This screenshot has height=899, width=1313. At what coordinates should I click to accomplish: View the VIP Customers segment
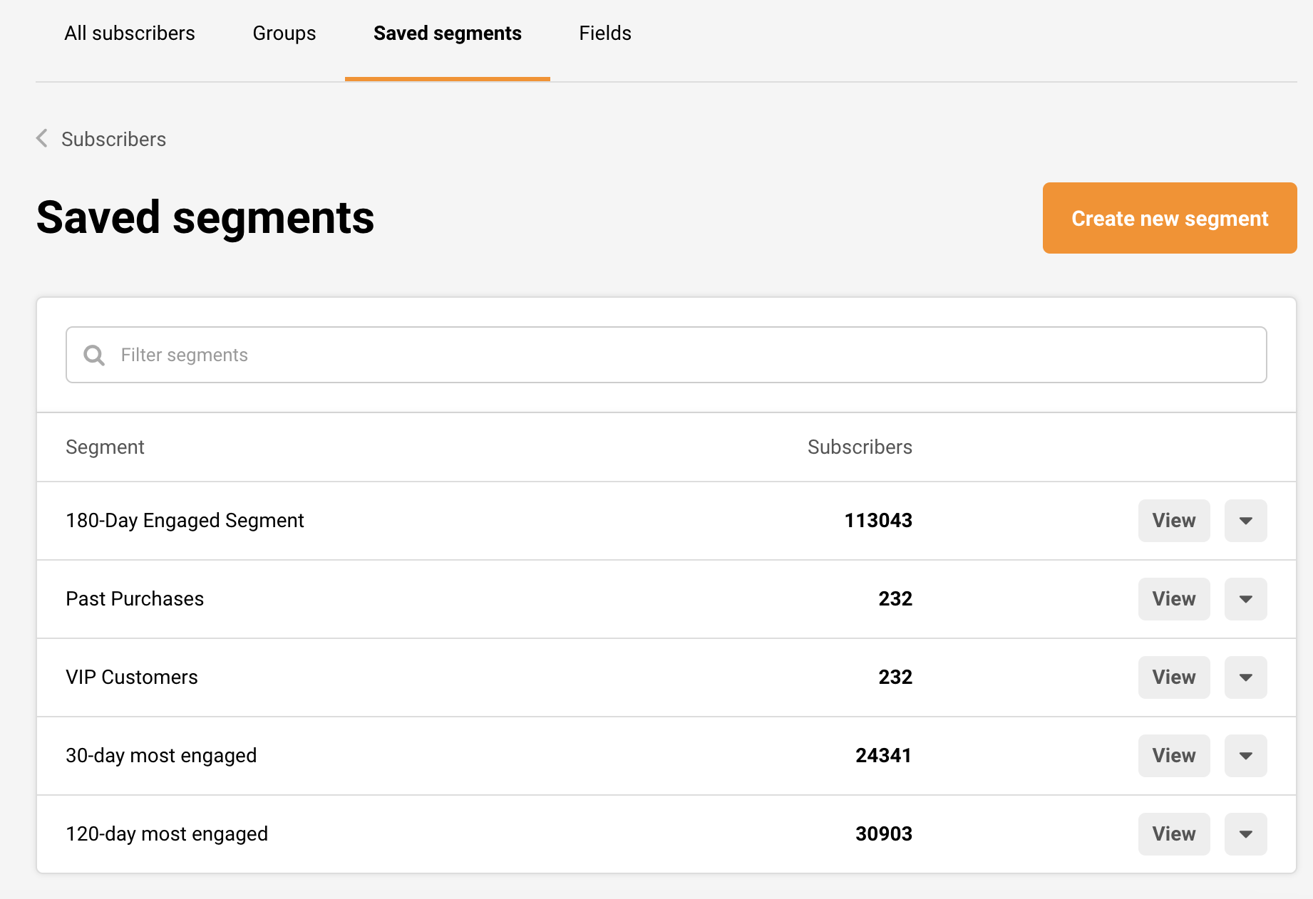click(x=1173, y=677)
